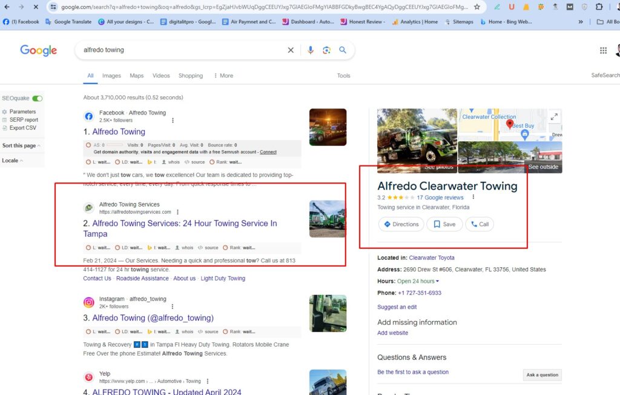Image resolution: width=620 pixels, height=395 pixels.
Task: Submit search with the magnifying glass icon
Action: [x=343, y=50]
